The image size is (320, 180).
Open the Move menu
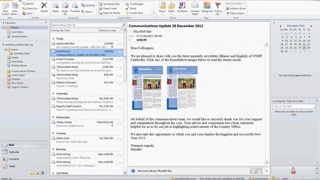162,8
